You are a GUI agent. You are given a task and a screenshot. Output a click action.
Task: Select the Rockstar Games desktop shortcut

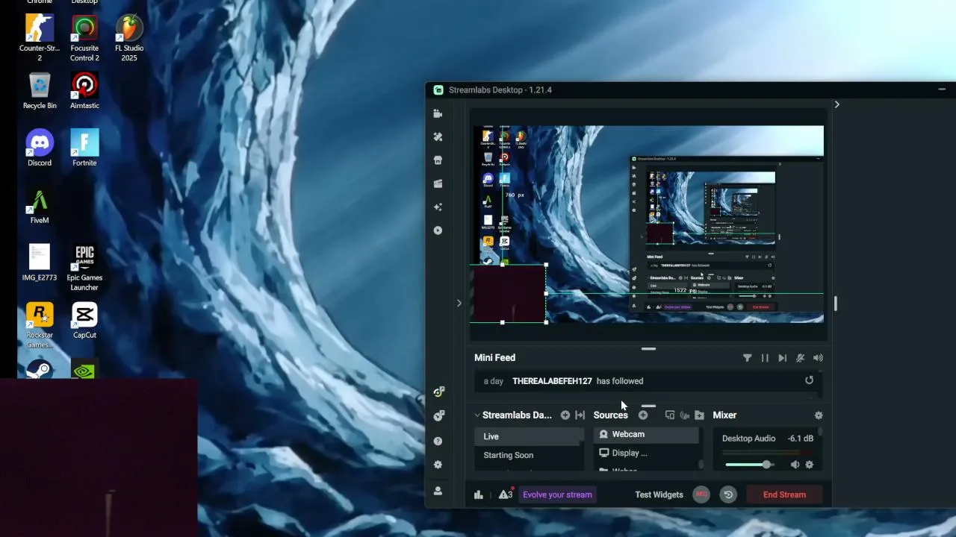40,326
